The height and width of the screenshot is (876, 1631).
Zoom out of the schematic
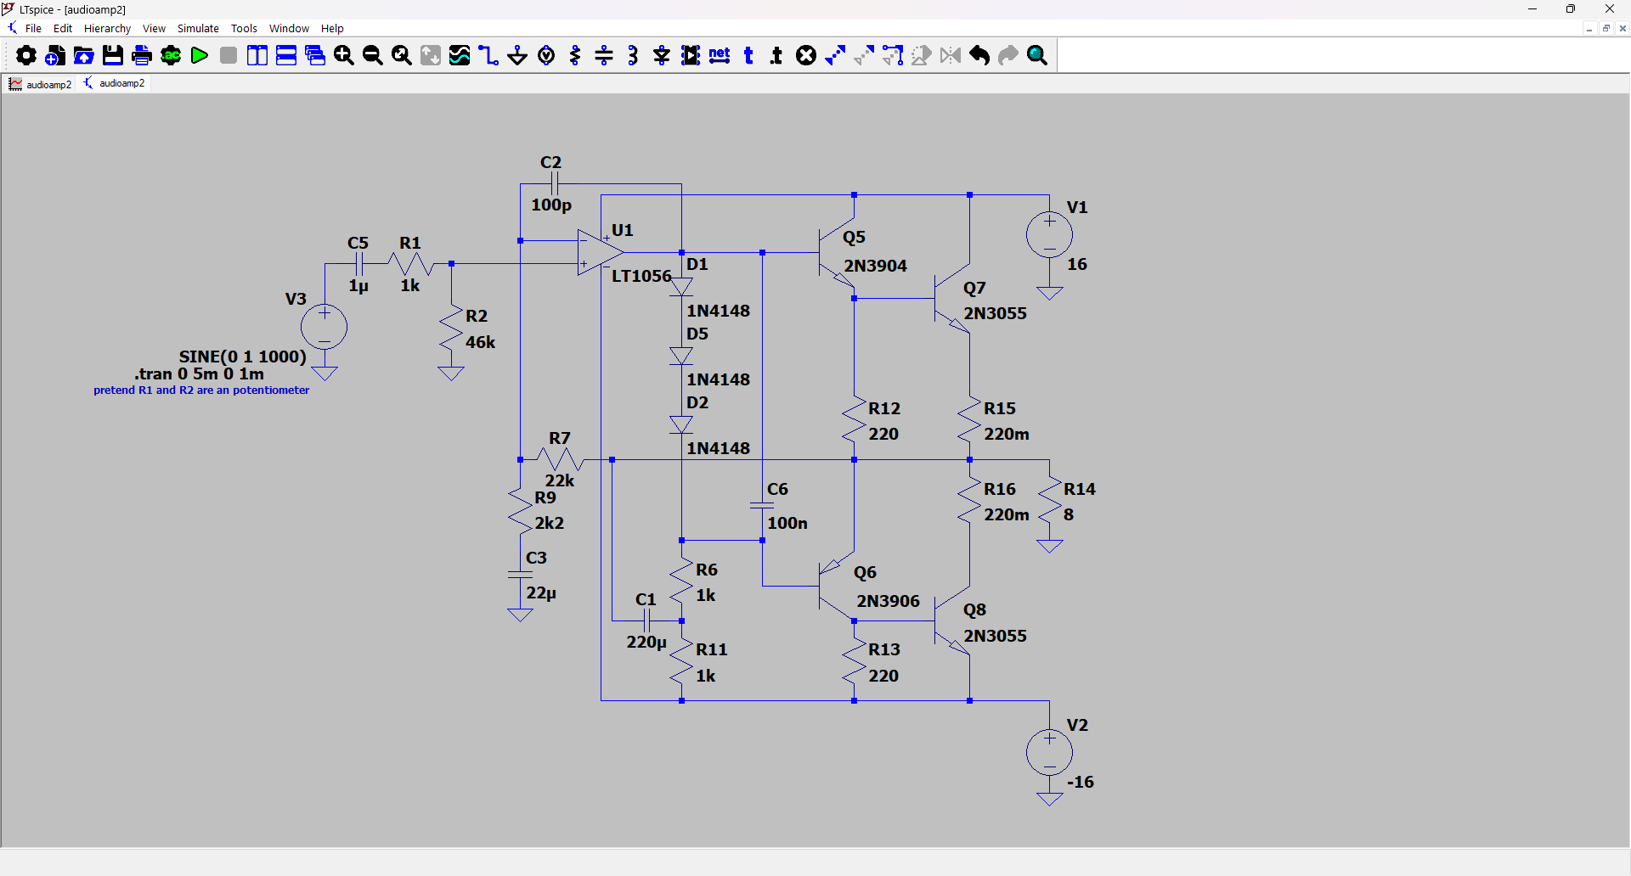(373, 56)
